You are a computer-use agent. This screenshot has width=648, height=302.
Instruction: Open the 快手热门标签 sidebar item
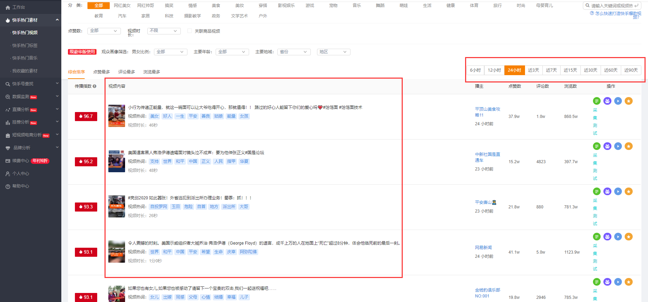[25, 46]
